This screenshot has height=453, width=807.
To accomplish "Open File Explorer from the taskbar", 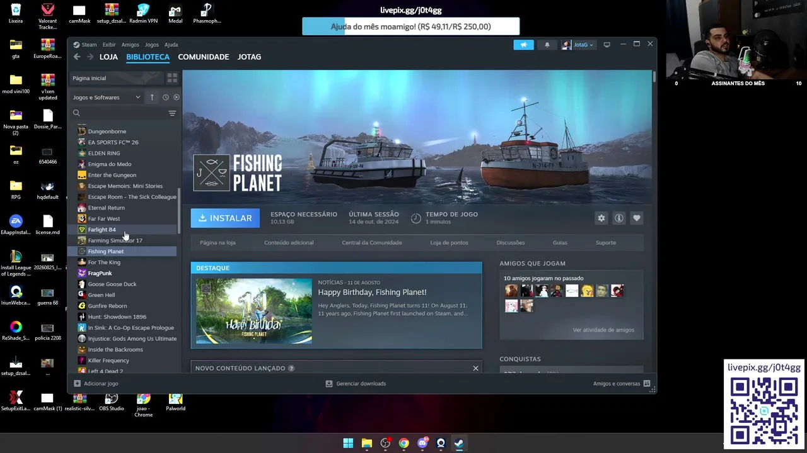I will [x=367, y=443].
